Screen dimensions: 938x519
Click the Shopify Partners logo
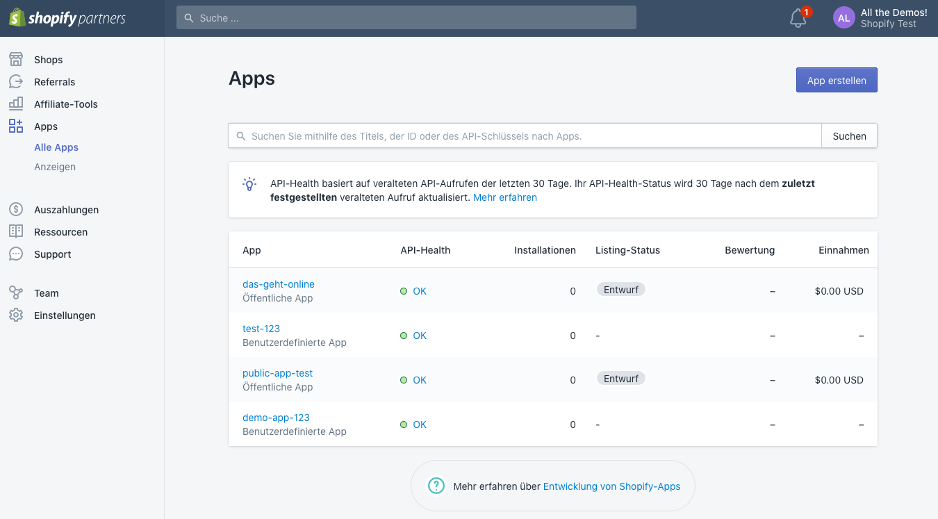click(67, 18)
